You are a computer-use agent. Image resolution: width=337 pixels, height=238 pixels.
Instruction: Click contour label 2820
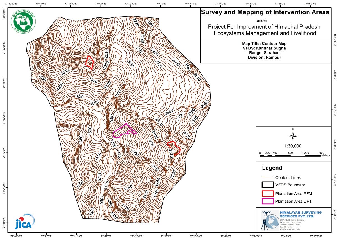186,136
